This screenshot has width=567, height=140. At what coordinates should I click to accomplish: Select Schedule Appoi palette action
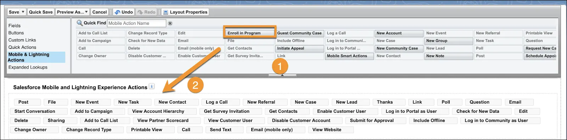tap(540, 56)
